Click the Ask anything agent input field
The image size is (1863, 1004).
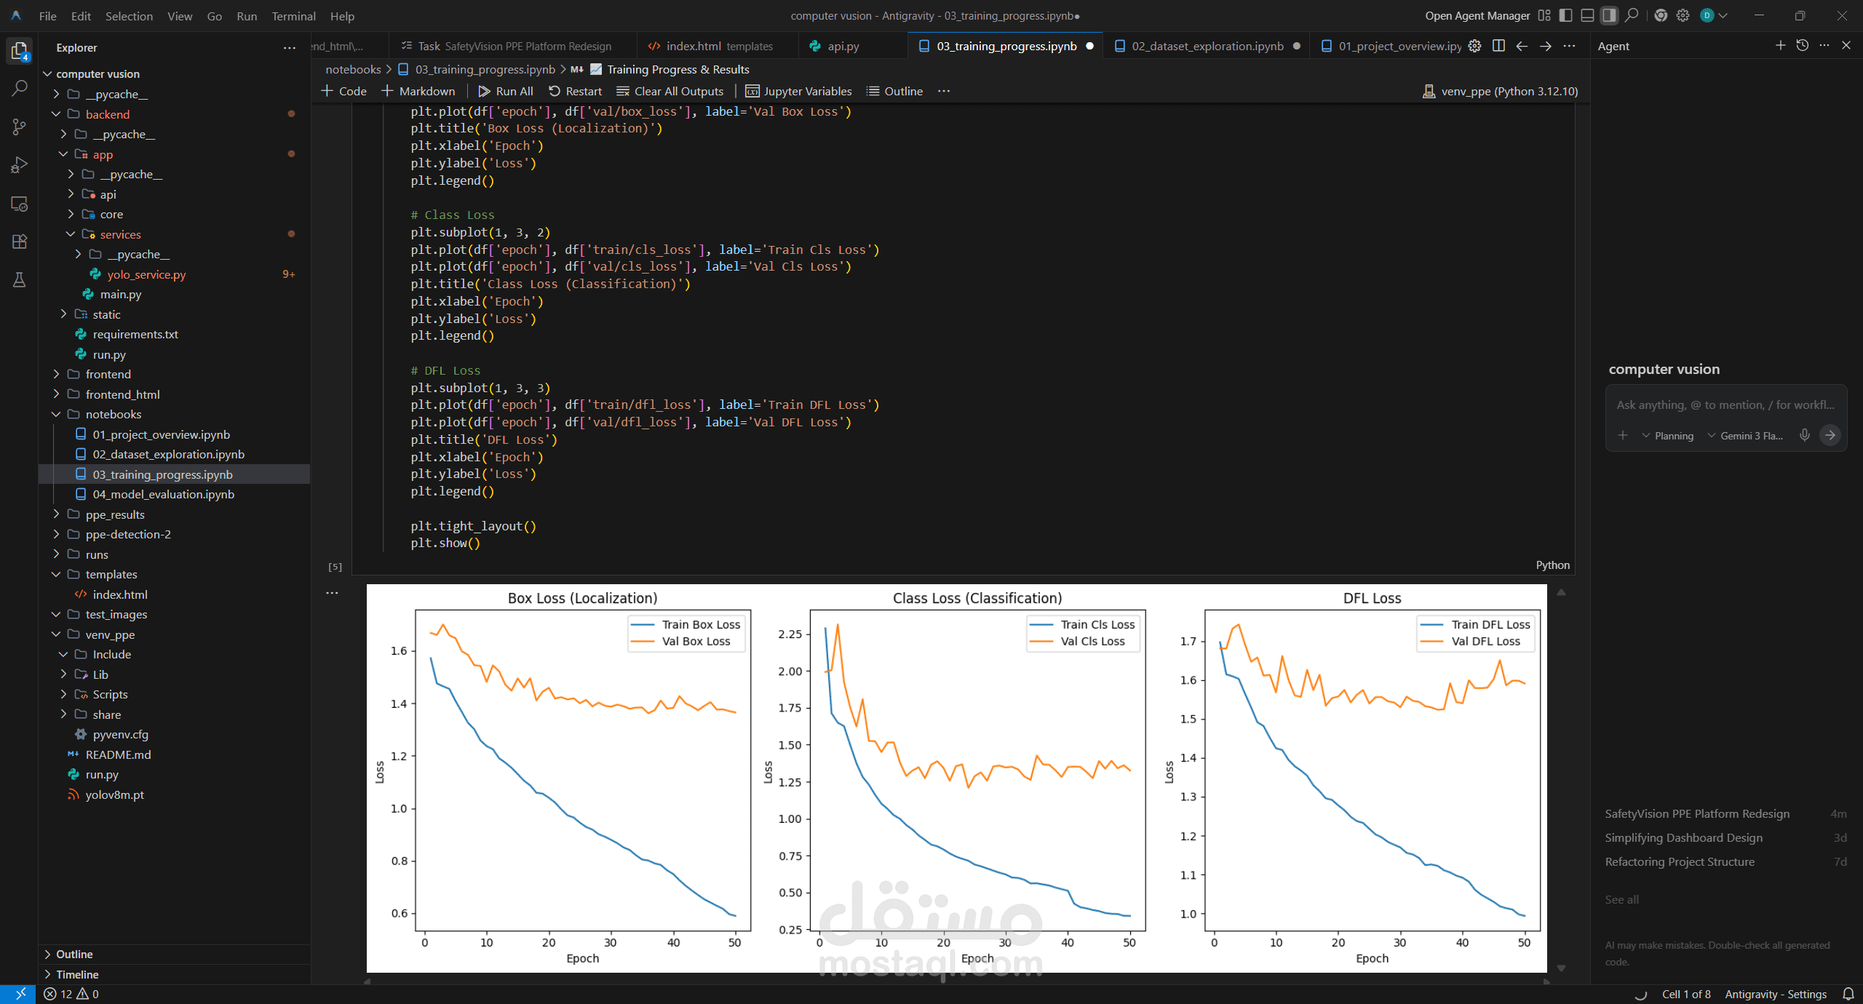(1725, 405)
